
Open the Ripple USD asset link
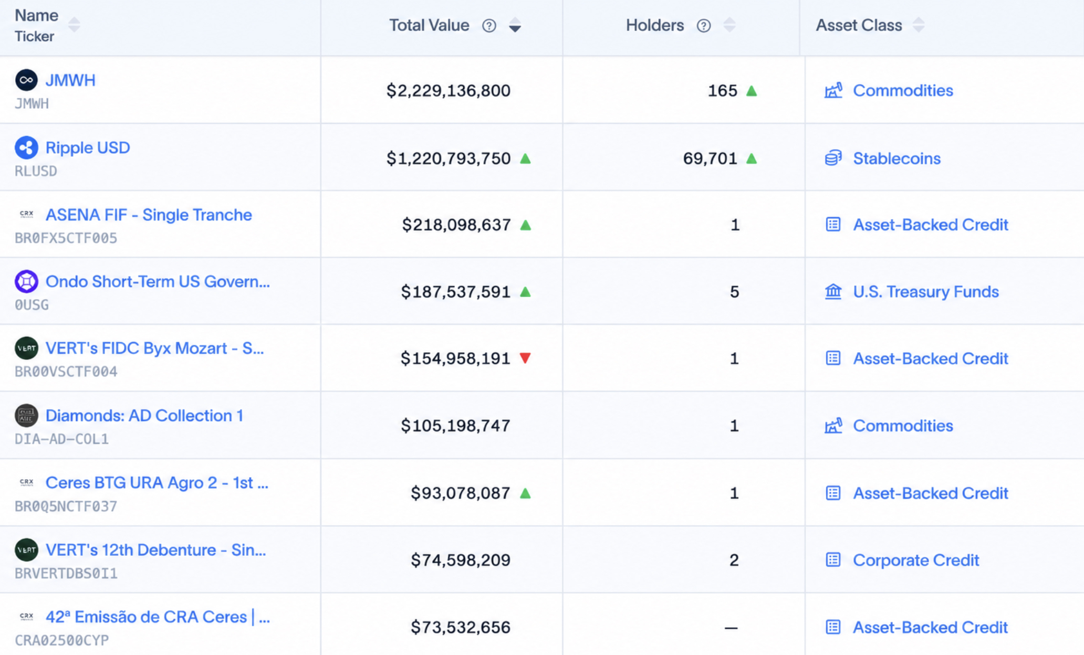(x=88, y=147)
